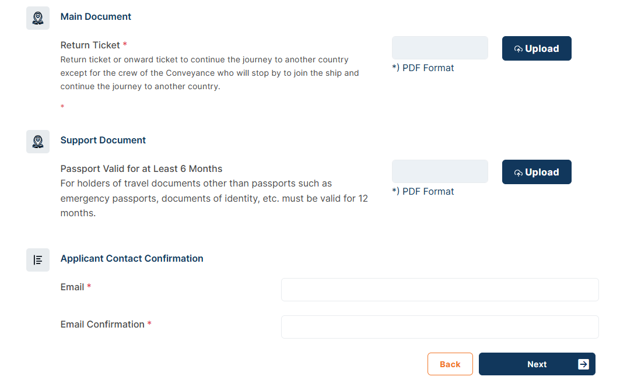The image size is (634, 380).
Task: Click the Email input field
Action: [440, 289]
